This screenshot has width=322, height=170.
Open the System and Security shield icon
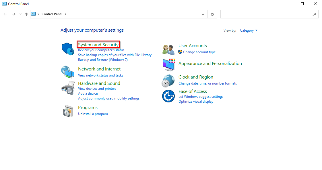click(67, 49)
